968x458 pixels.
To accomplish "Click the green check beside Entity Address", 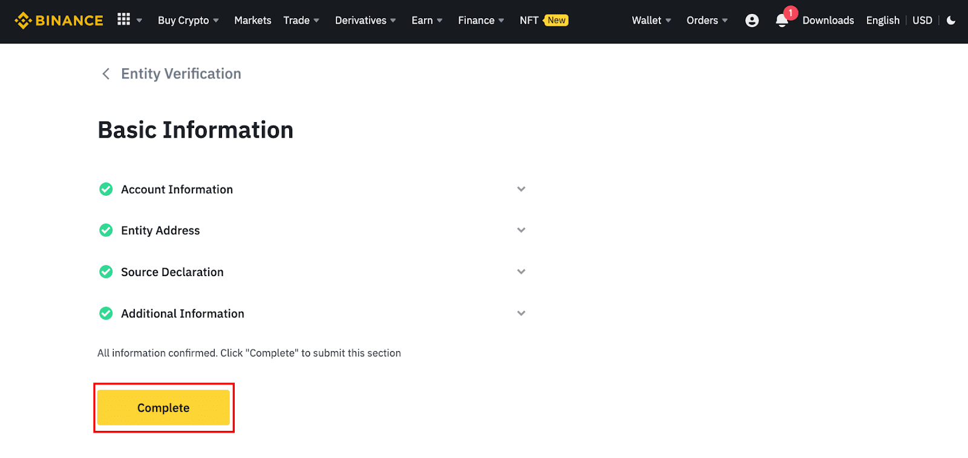I will (106, 230).
